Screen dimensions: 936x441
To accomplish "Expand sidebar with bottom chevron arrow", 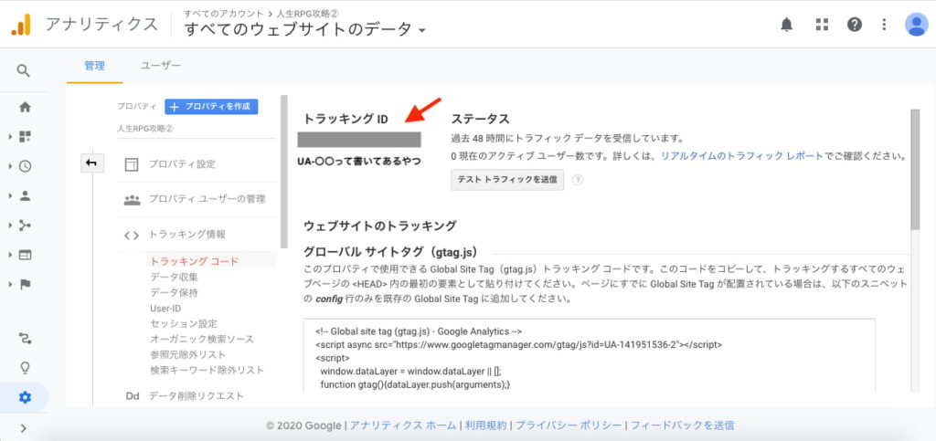I will [x=24, y=427].
